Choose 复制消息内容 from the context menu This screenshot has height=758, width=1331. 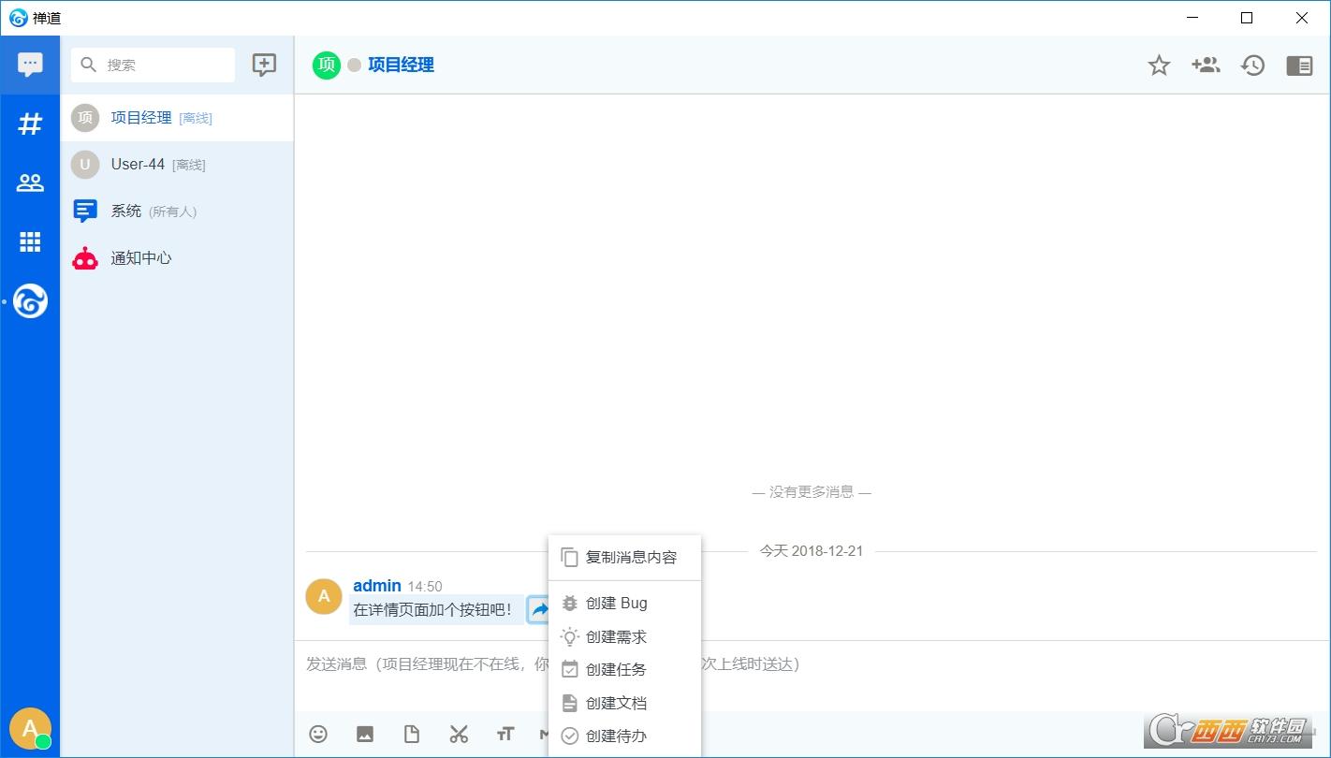tap(624, 558)
